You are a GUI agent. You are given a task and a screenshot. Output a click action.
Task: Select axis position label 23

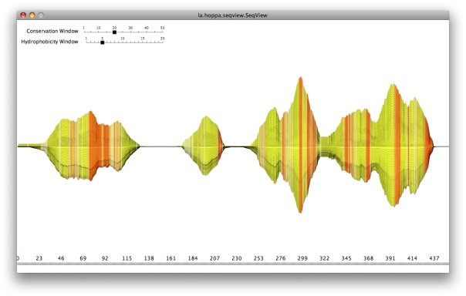coord(39,258)
